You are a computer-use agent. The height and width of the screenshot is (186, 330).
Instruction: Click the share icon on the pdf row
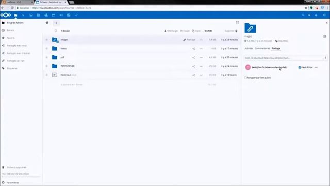tap(193, 57)
